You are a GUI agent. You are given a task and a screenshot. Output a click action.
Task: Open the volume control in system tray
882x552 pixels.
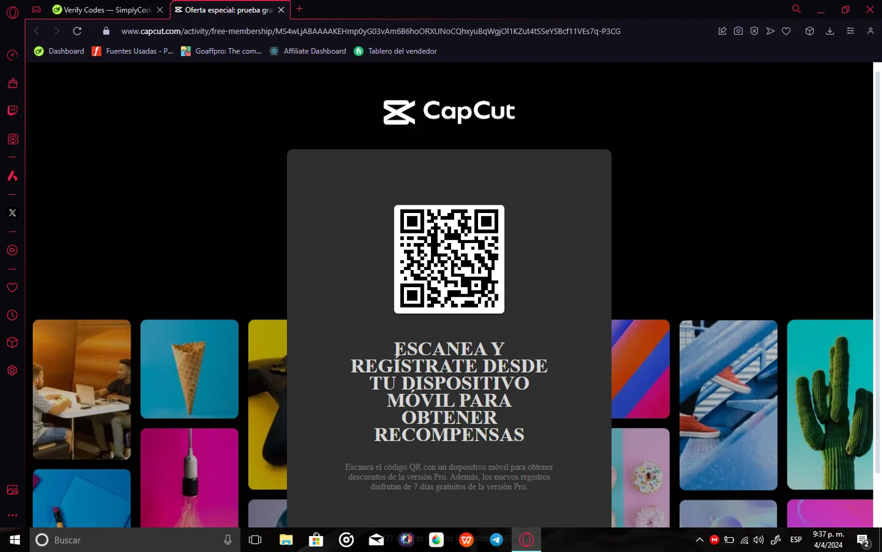(x=759, y=540)
